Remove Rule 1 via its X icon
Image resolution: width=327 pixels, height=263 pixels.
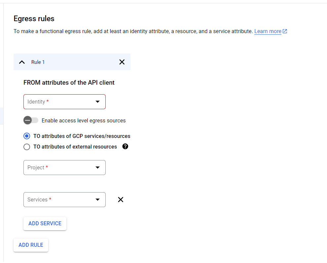(x=122, y=62)
